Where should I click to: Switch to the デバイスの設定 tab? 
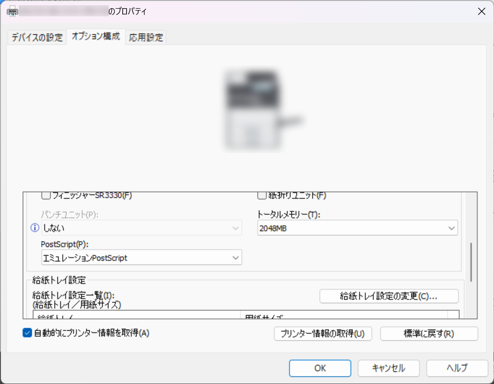(37, 37)
